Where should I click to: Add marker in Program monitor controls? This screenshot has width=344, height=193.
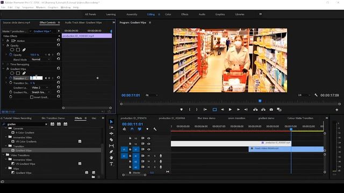(x=182, y=109)
